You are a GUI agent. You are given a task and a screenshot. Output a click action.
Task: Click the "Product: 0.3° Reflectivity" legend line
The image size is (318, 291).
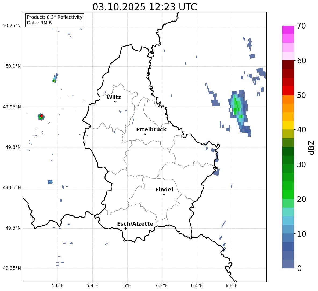tap(55, 17)
